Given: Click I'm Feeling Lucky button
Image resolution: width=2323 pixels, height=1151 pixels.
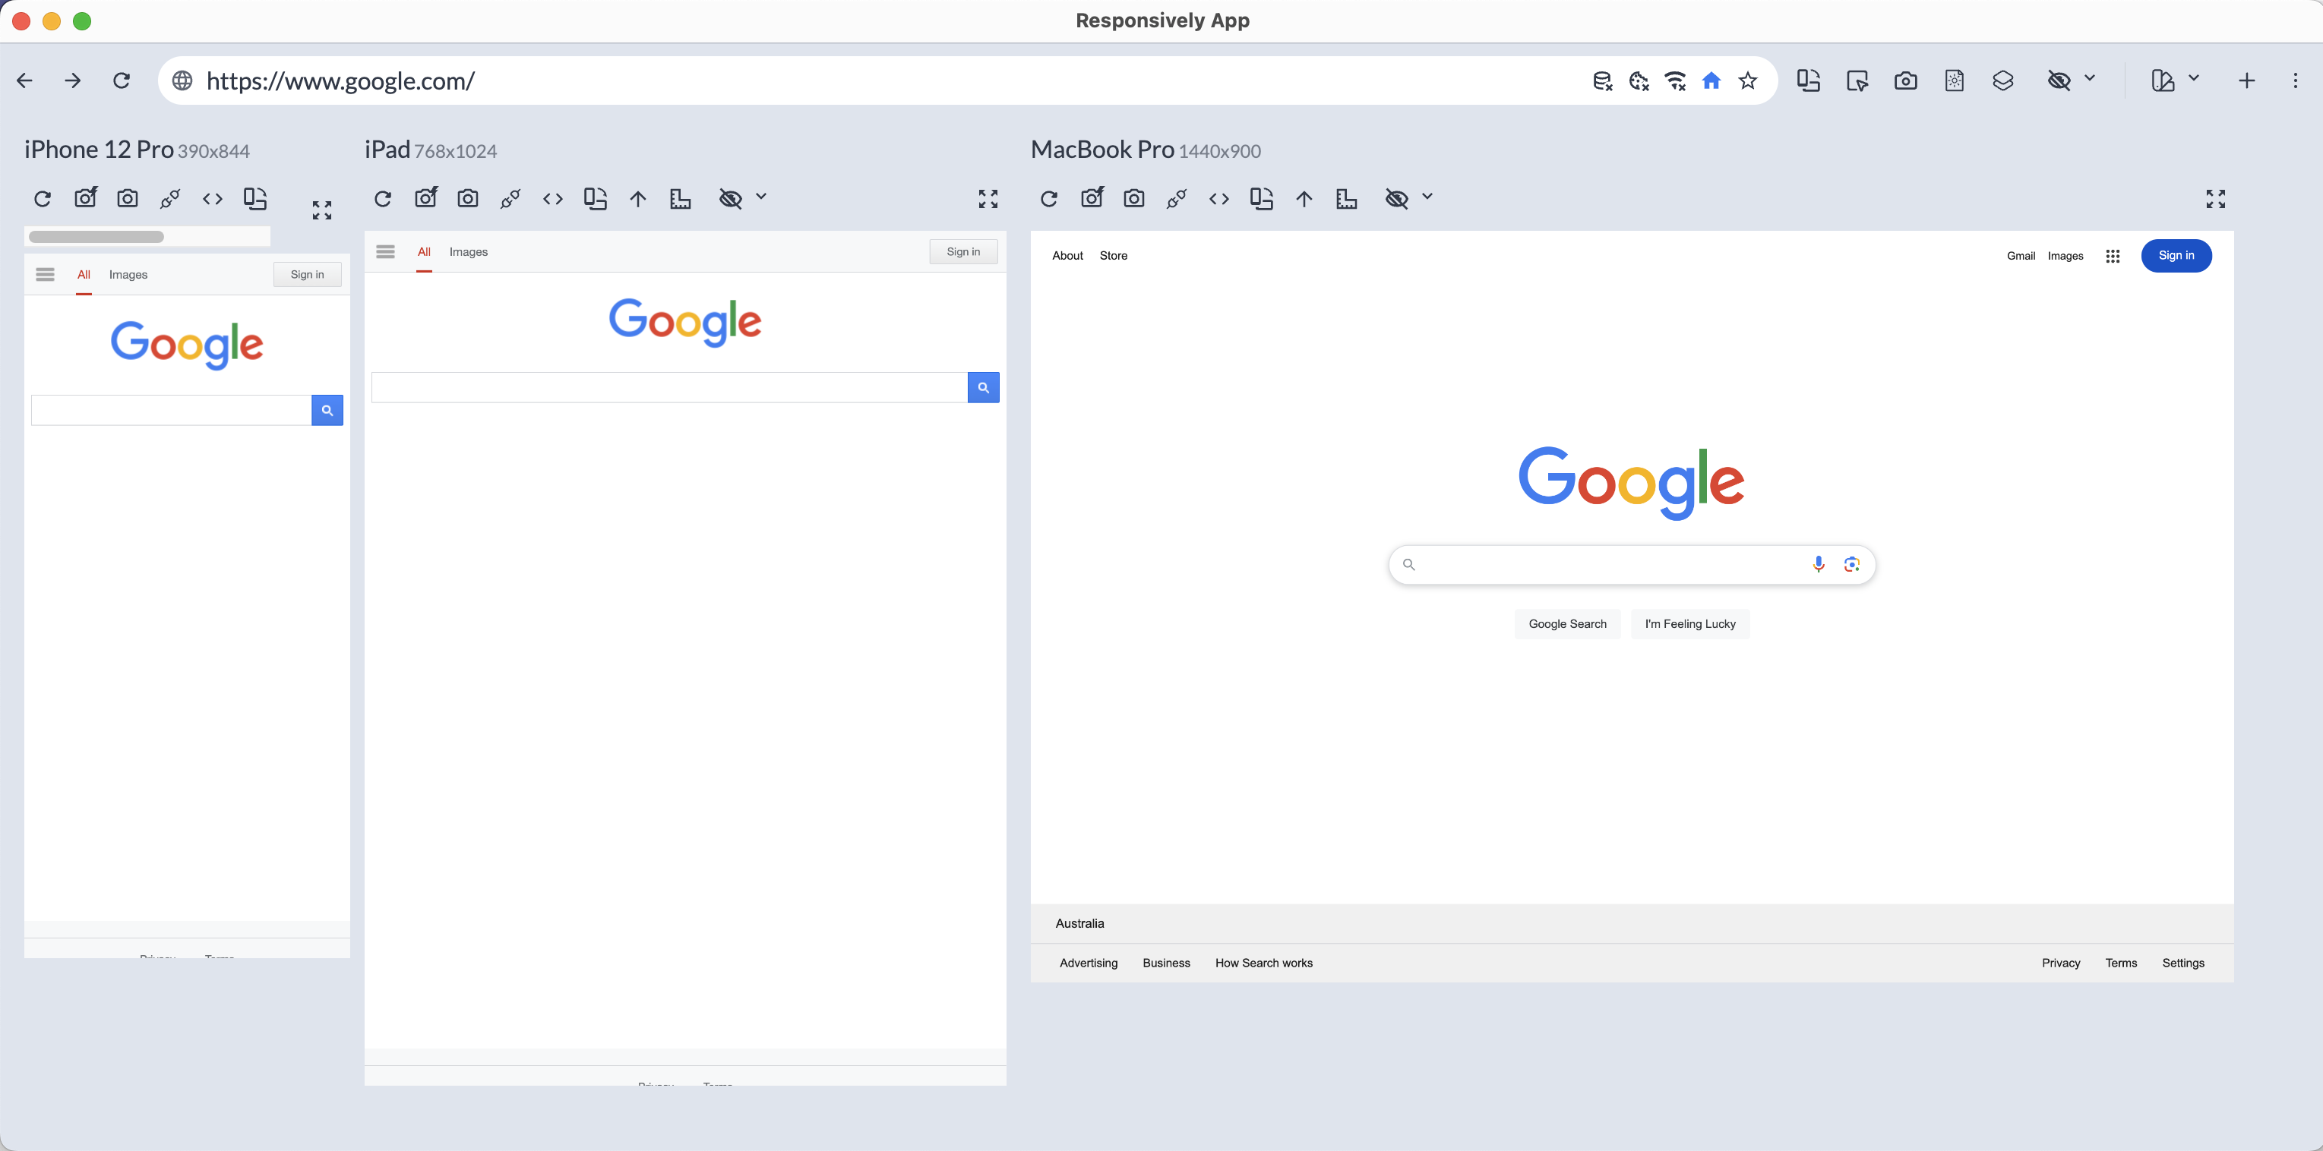Looking at the screenshot, I should coord(1691,624).
